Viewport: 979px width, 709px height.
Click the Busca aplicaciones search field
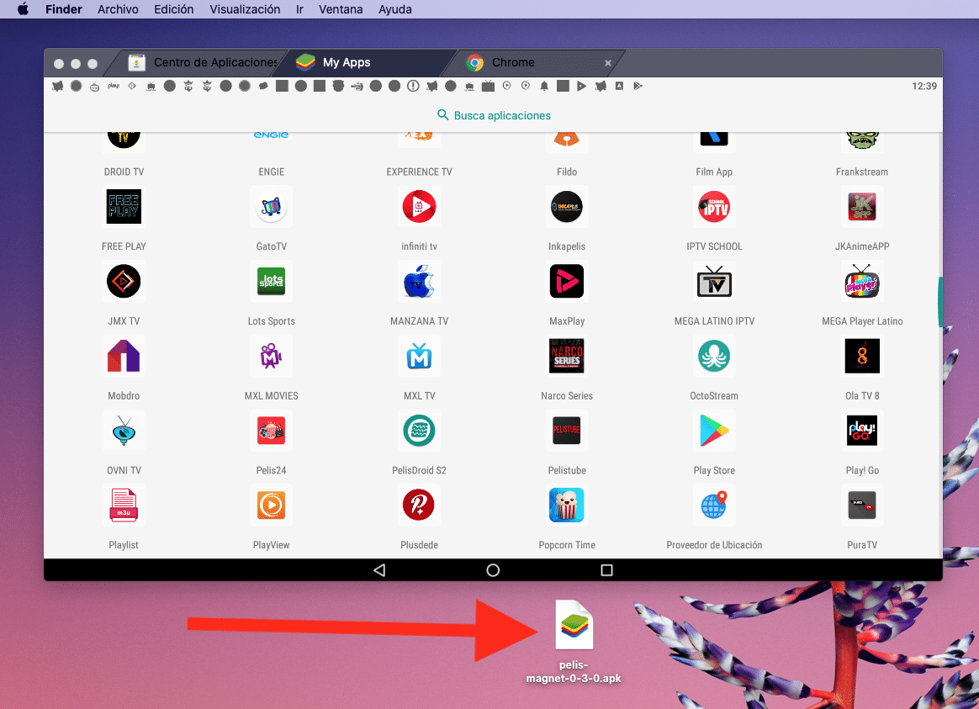click(x=494, y=115)
